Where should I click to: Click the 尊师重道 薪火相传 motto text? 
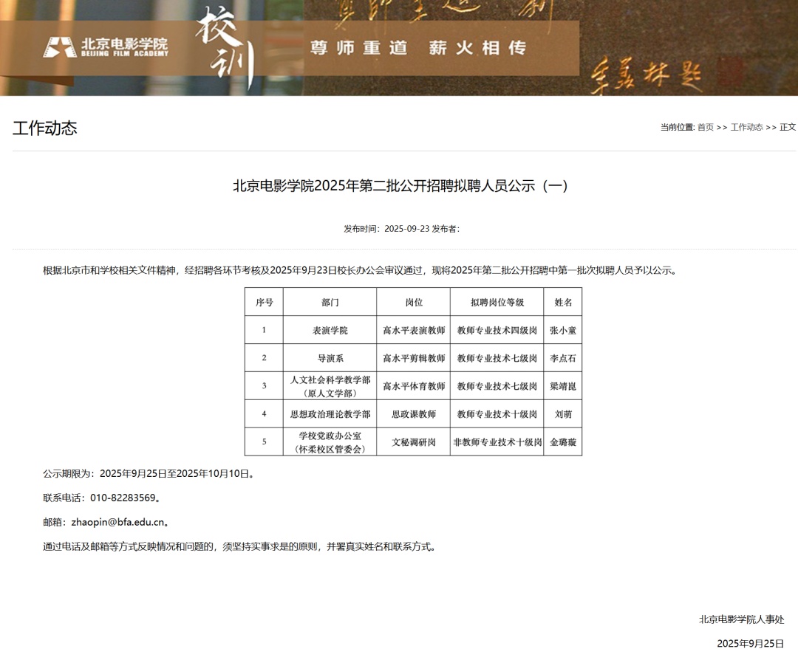coord(417,48)
